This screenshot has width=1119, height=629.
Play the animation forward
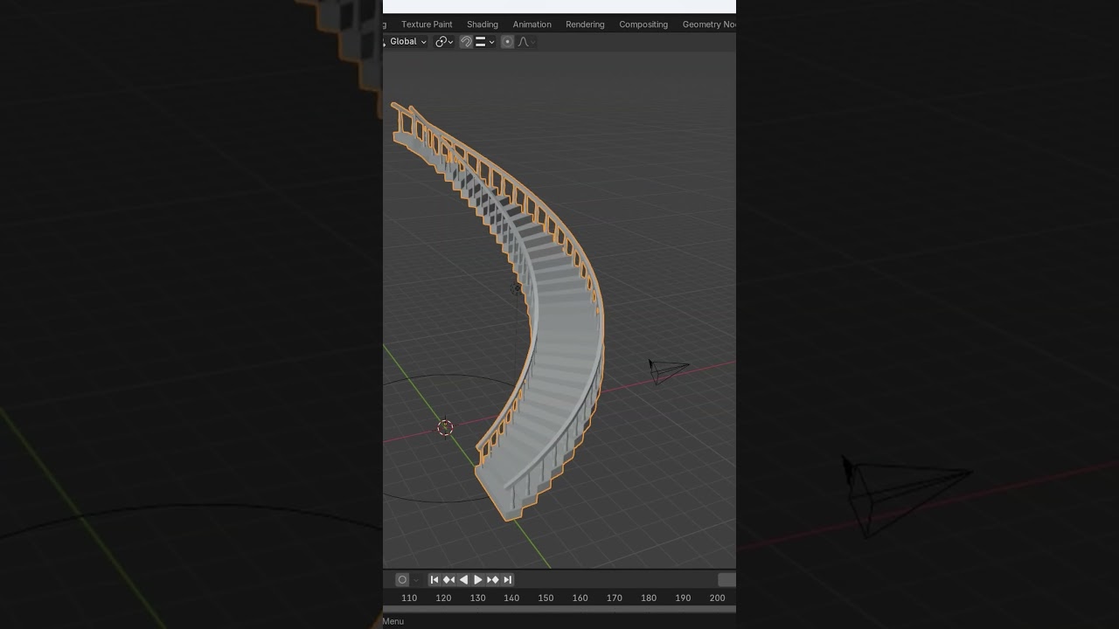click(478, 580)
